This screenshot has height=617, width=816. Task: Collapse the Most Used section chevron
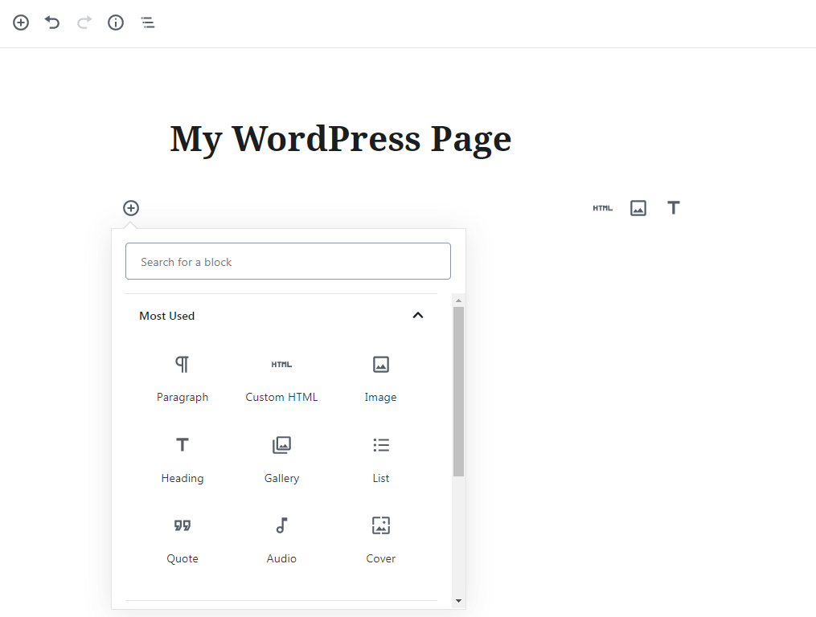(418, 315)
